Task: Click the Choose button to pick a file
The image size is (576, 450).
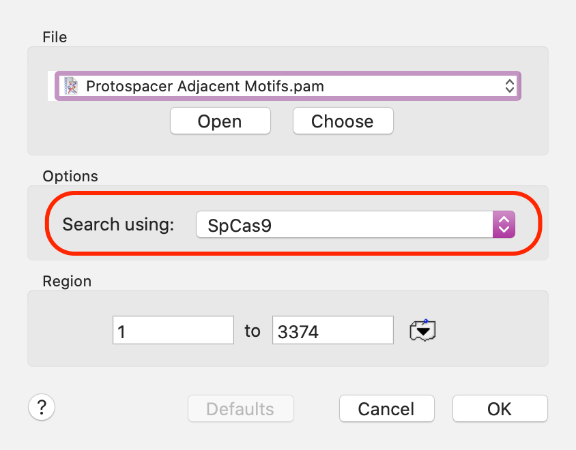Action: [343, 121]
